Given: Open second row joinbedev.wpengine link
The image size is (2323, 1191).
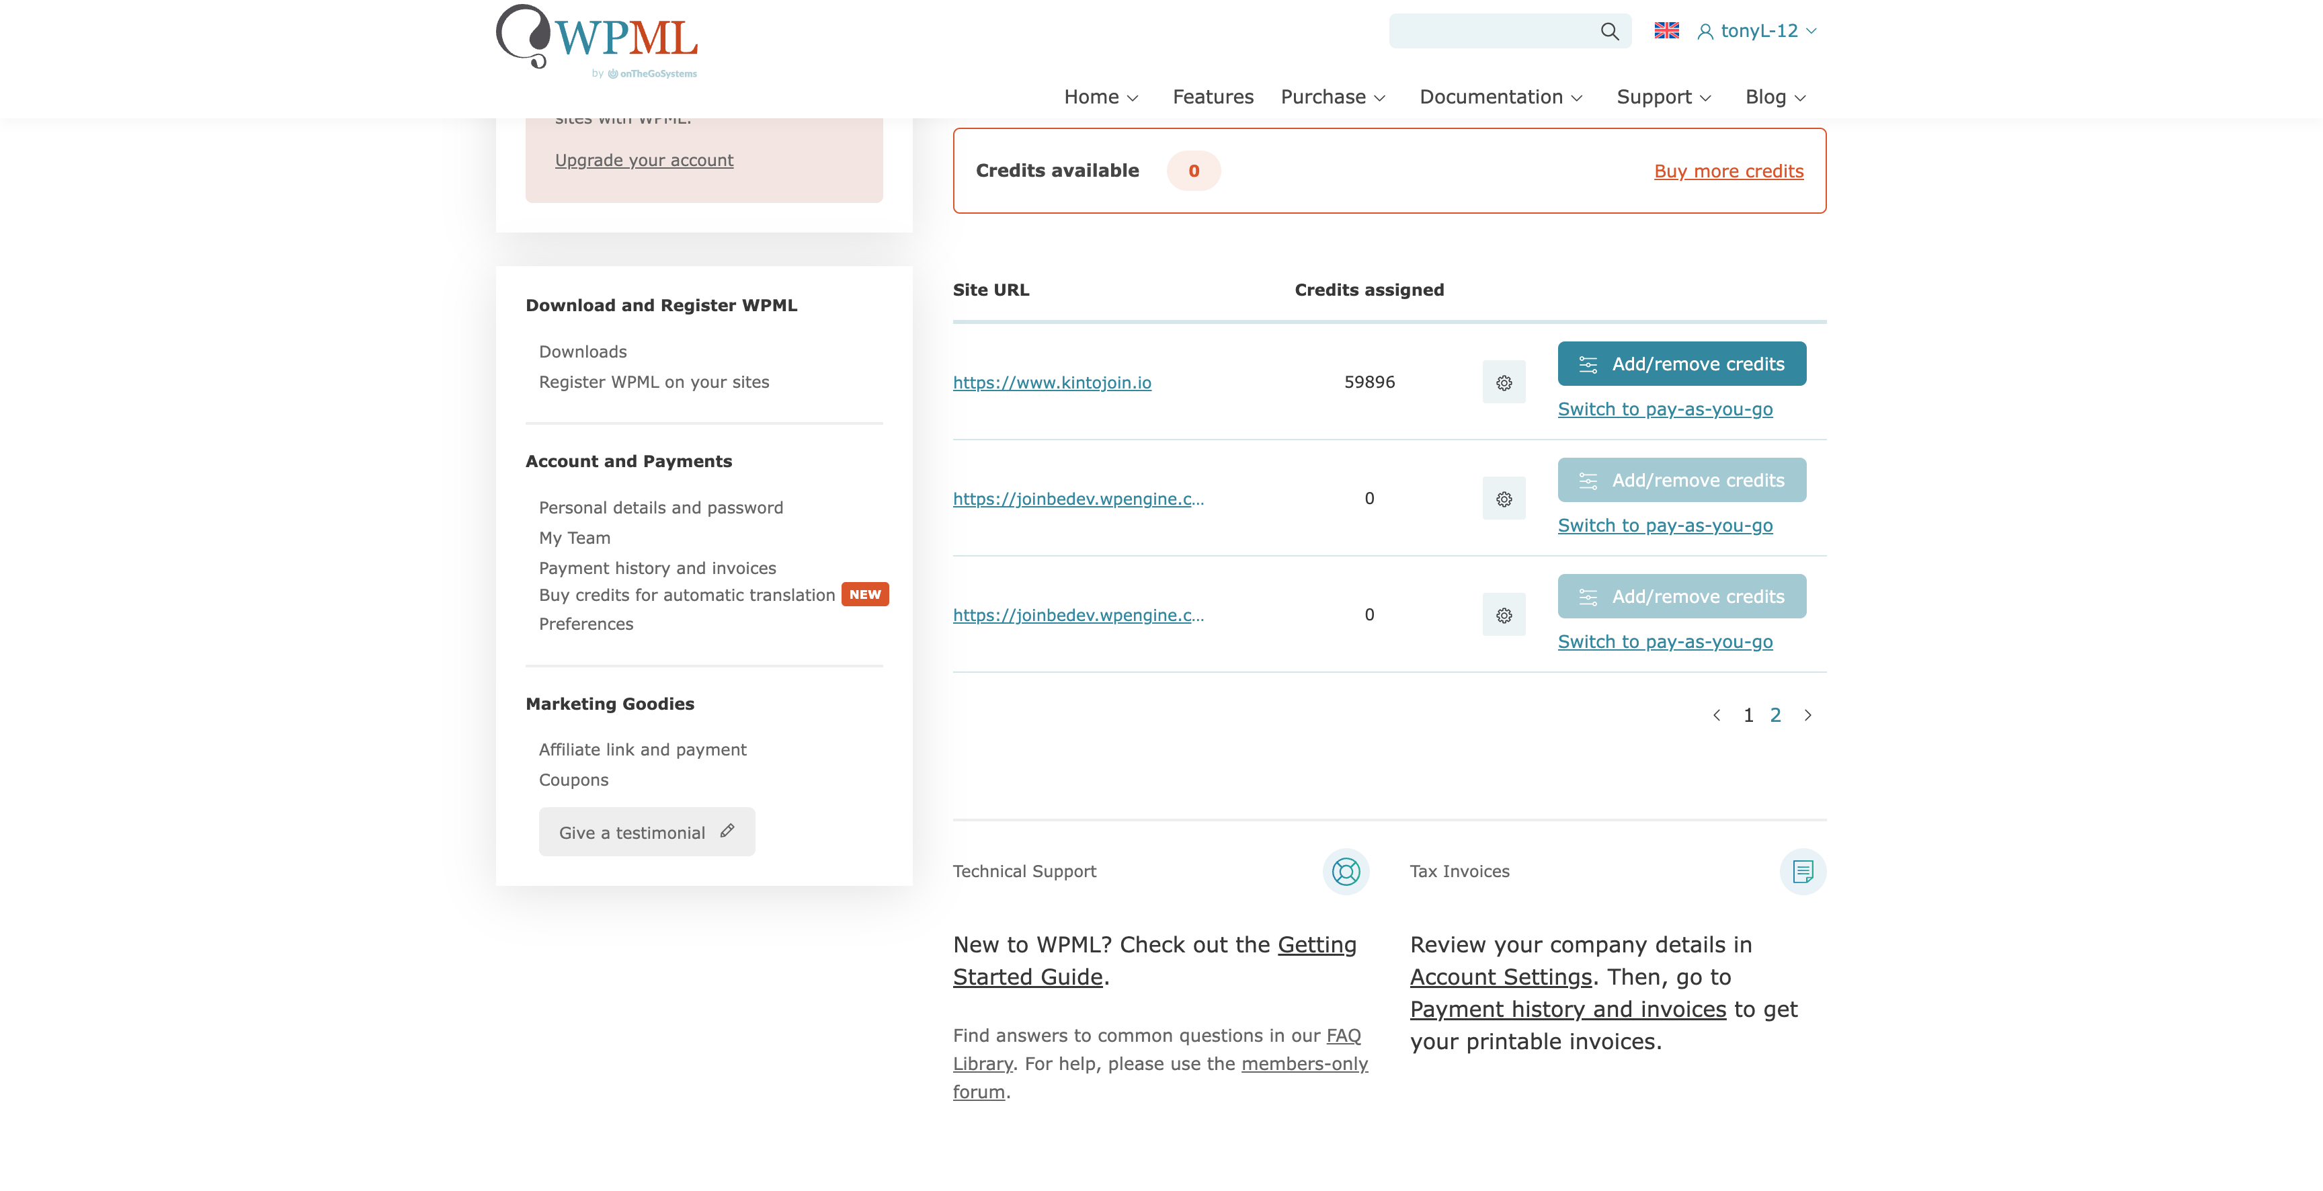Looking at the screenshot, I should 1077,499.
